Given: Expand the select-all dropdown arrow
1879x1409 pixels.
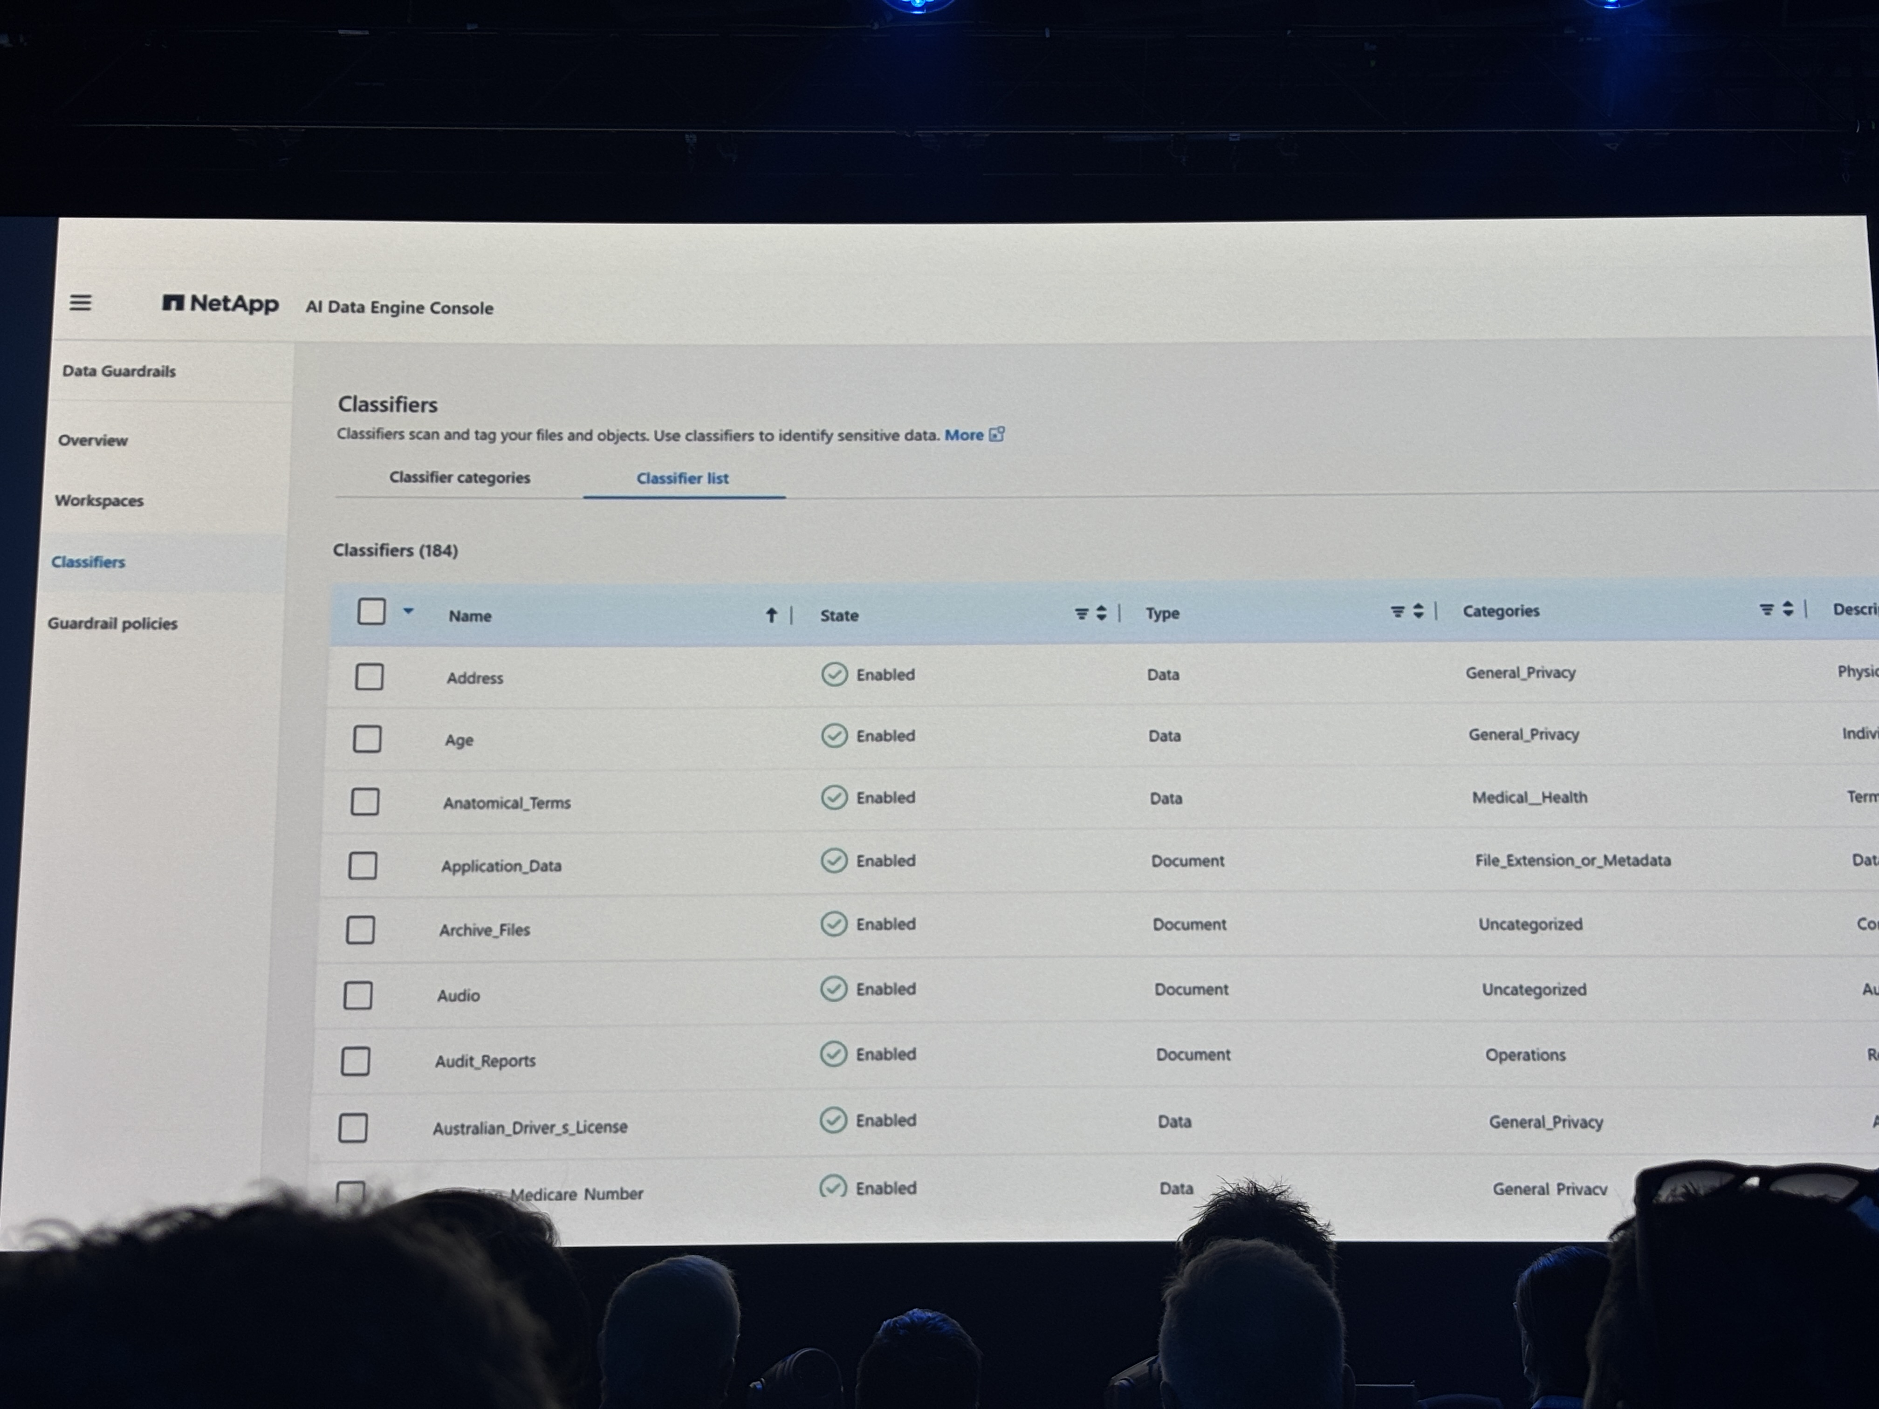Looking at the screenshot, I should pos(409,611).
